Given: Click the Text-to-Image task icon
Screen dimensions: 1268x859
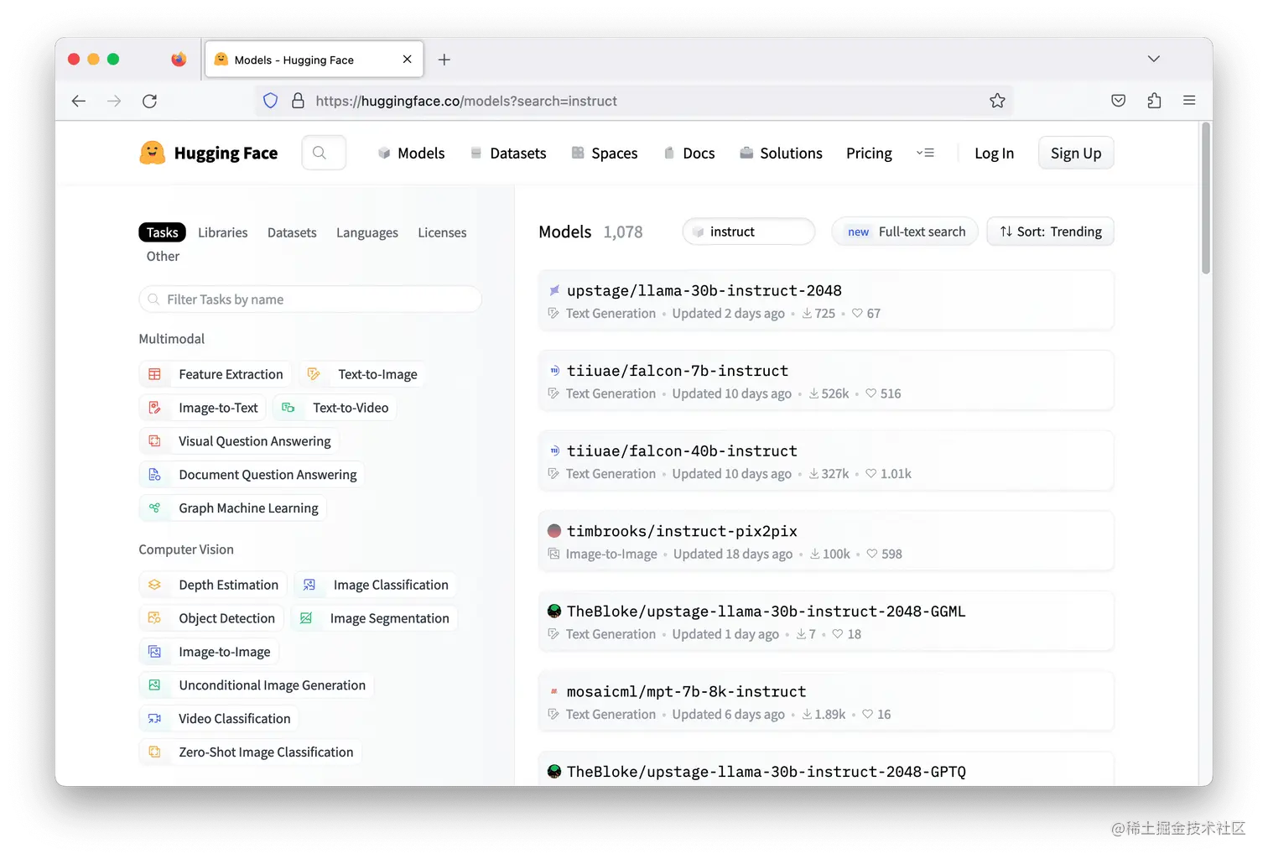Looking at the screenshot, I should pyautogui.click(x=314, y=374).
